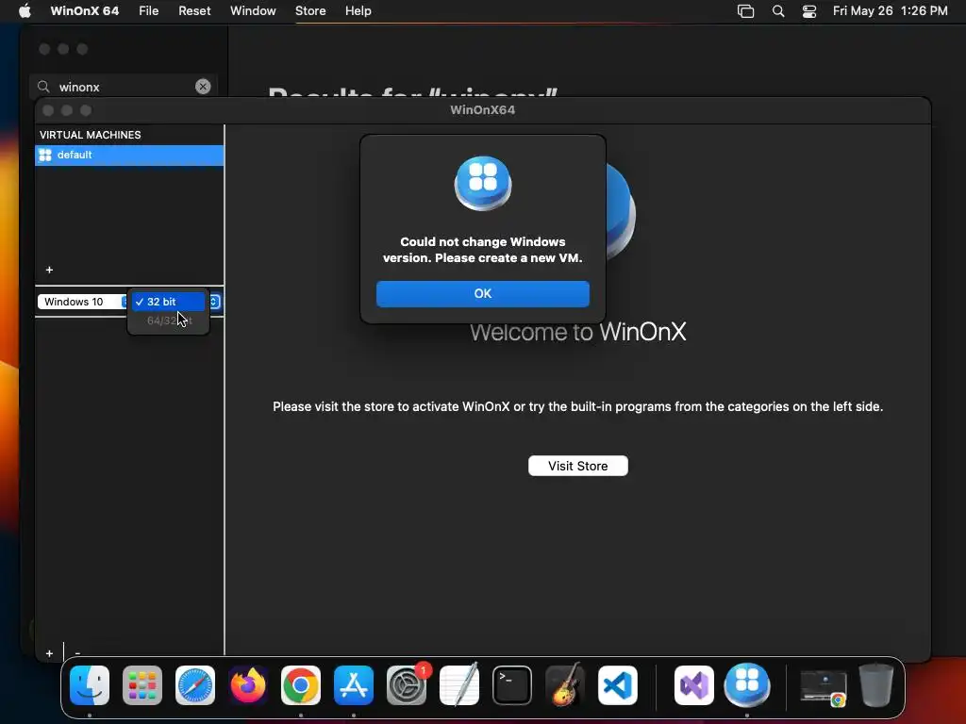Screen dimensions: 966x724
Task: Open TextEdit from the Dock
Action: 459,685
